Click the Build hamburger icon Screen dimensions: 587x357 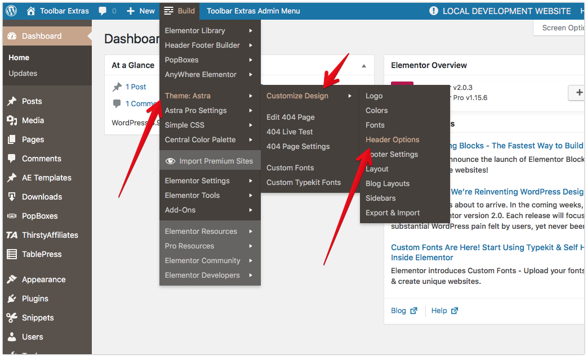(169, 11)
